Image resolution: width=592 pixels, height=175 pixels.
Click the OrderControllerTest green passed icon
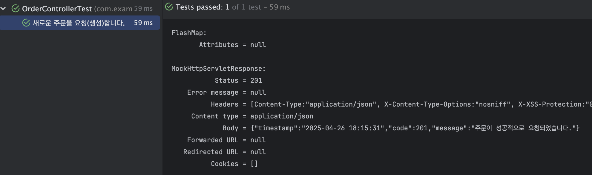click(x=16, y=9)
